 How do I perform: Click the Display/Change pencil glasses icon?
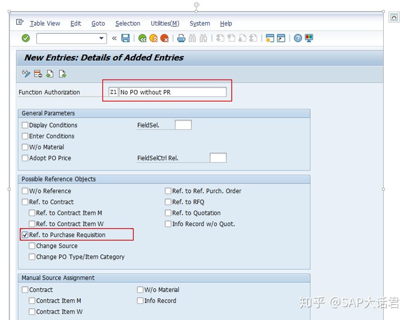tap(26, 74)
